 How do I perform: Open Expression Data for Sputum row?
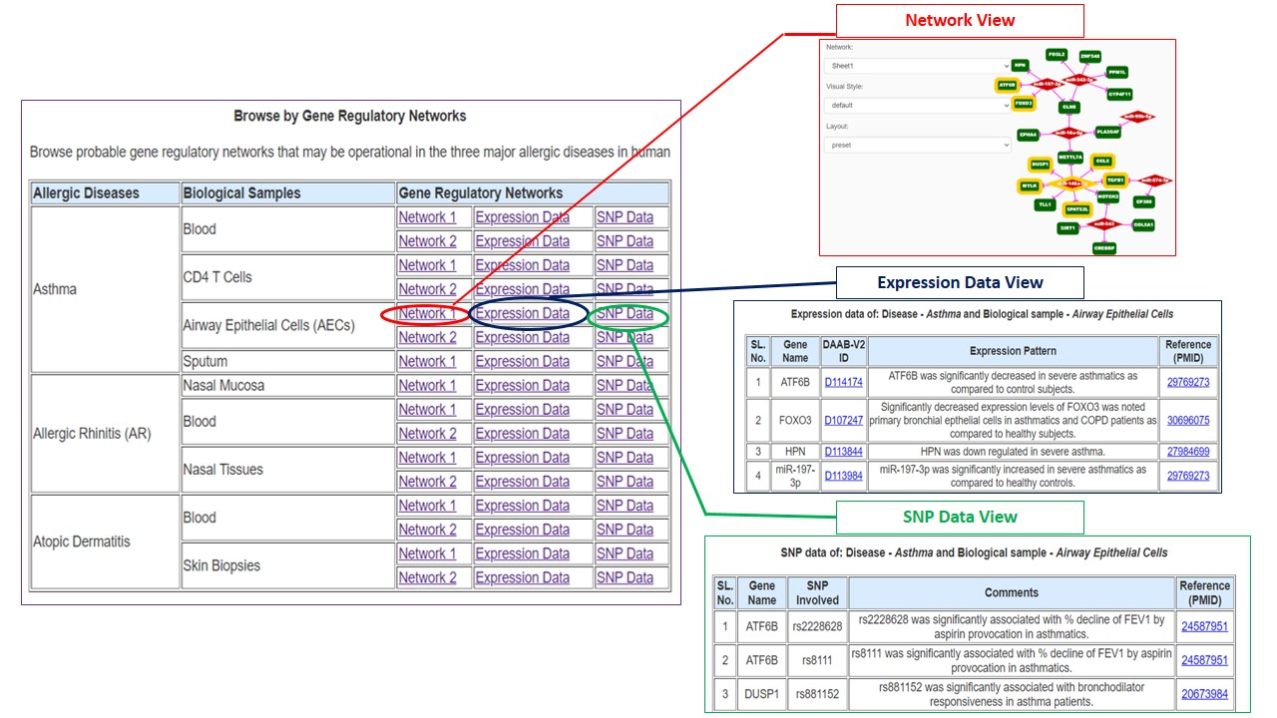click(522, 361)
